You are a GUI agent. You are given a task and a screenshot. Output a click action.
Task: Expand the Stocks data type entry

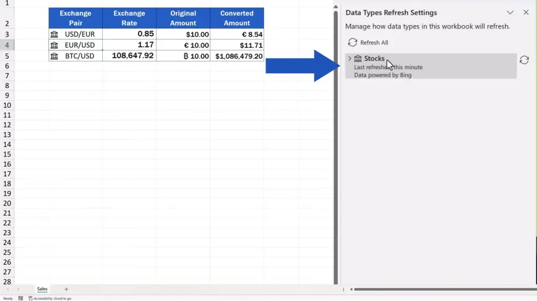pos(350,59)
